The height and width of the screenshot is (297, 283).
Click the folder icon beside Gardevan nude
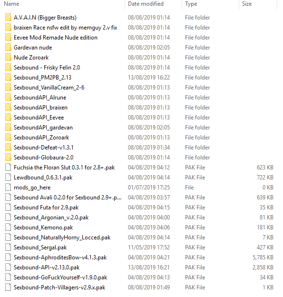(8, 48)
